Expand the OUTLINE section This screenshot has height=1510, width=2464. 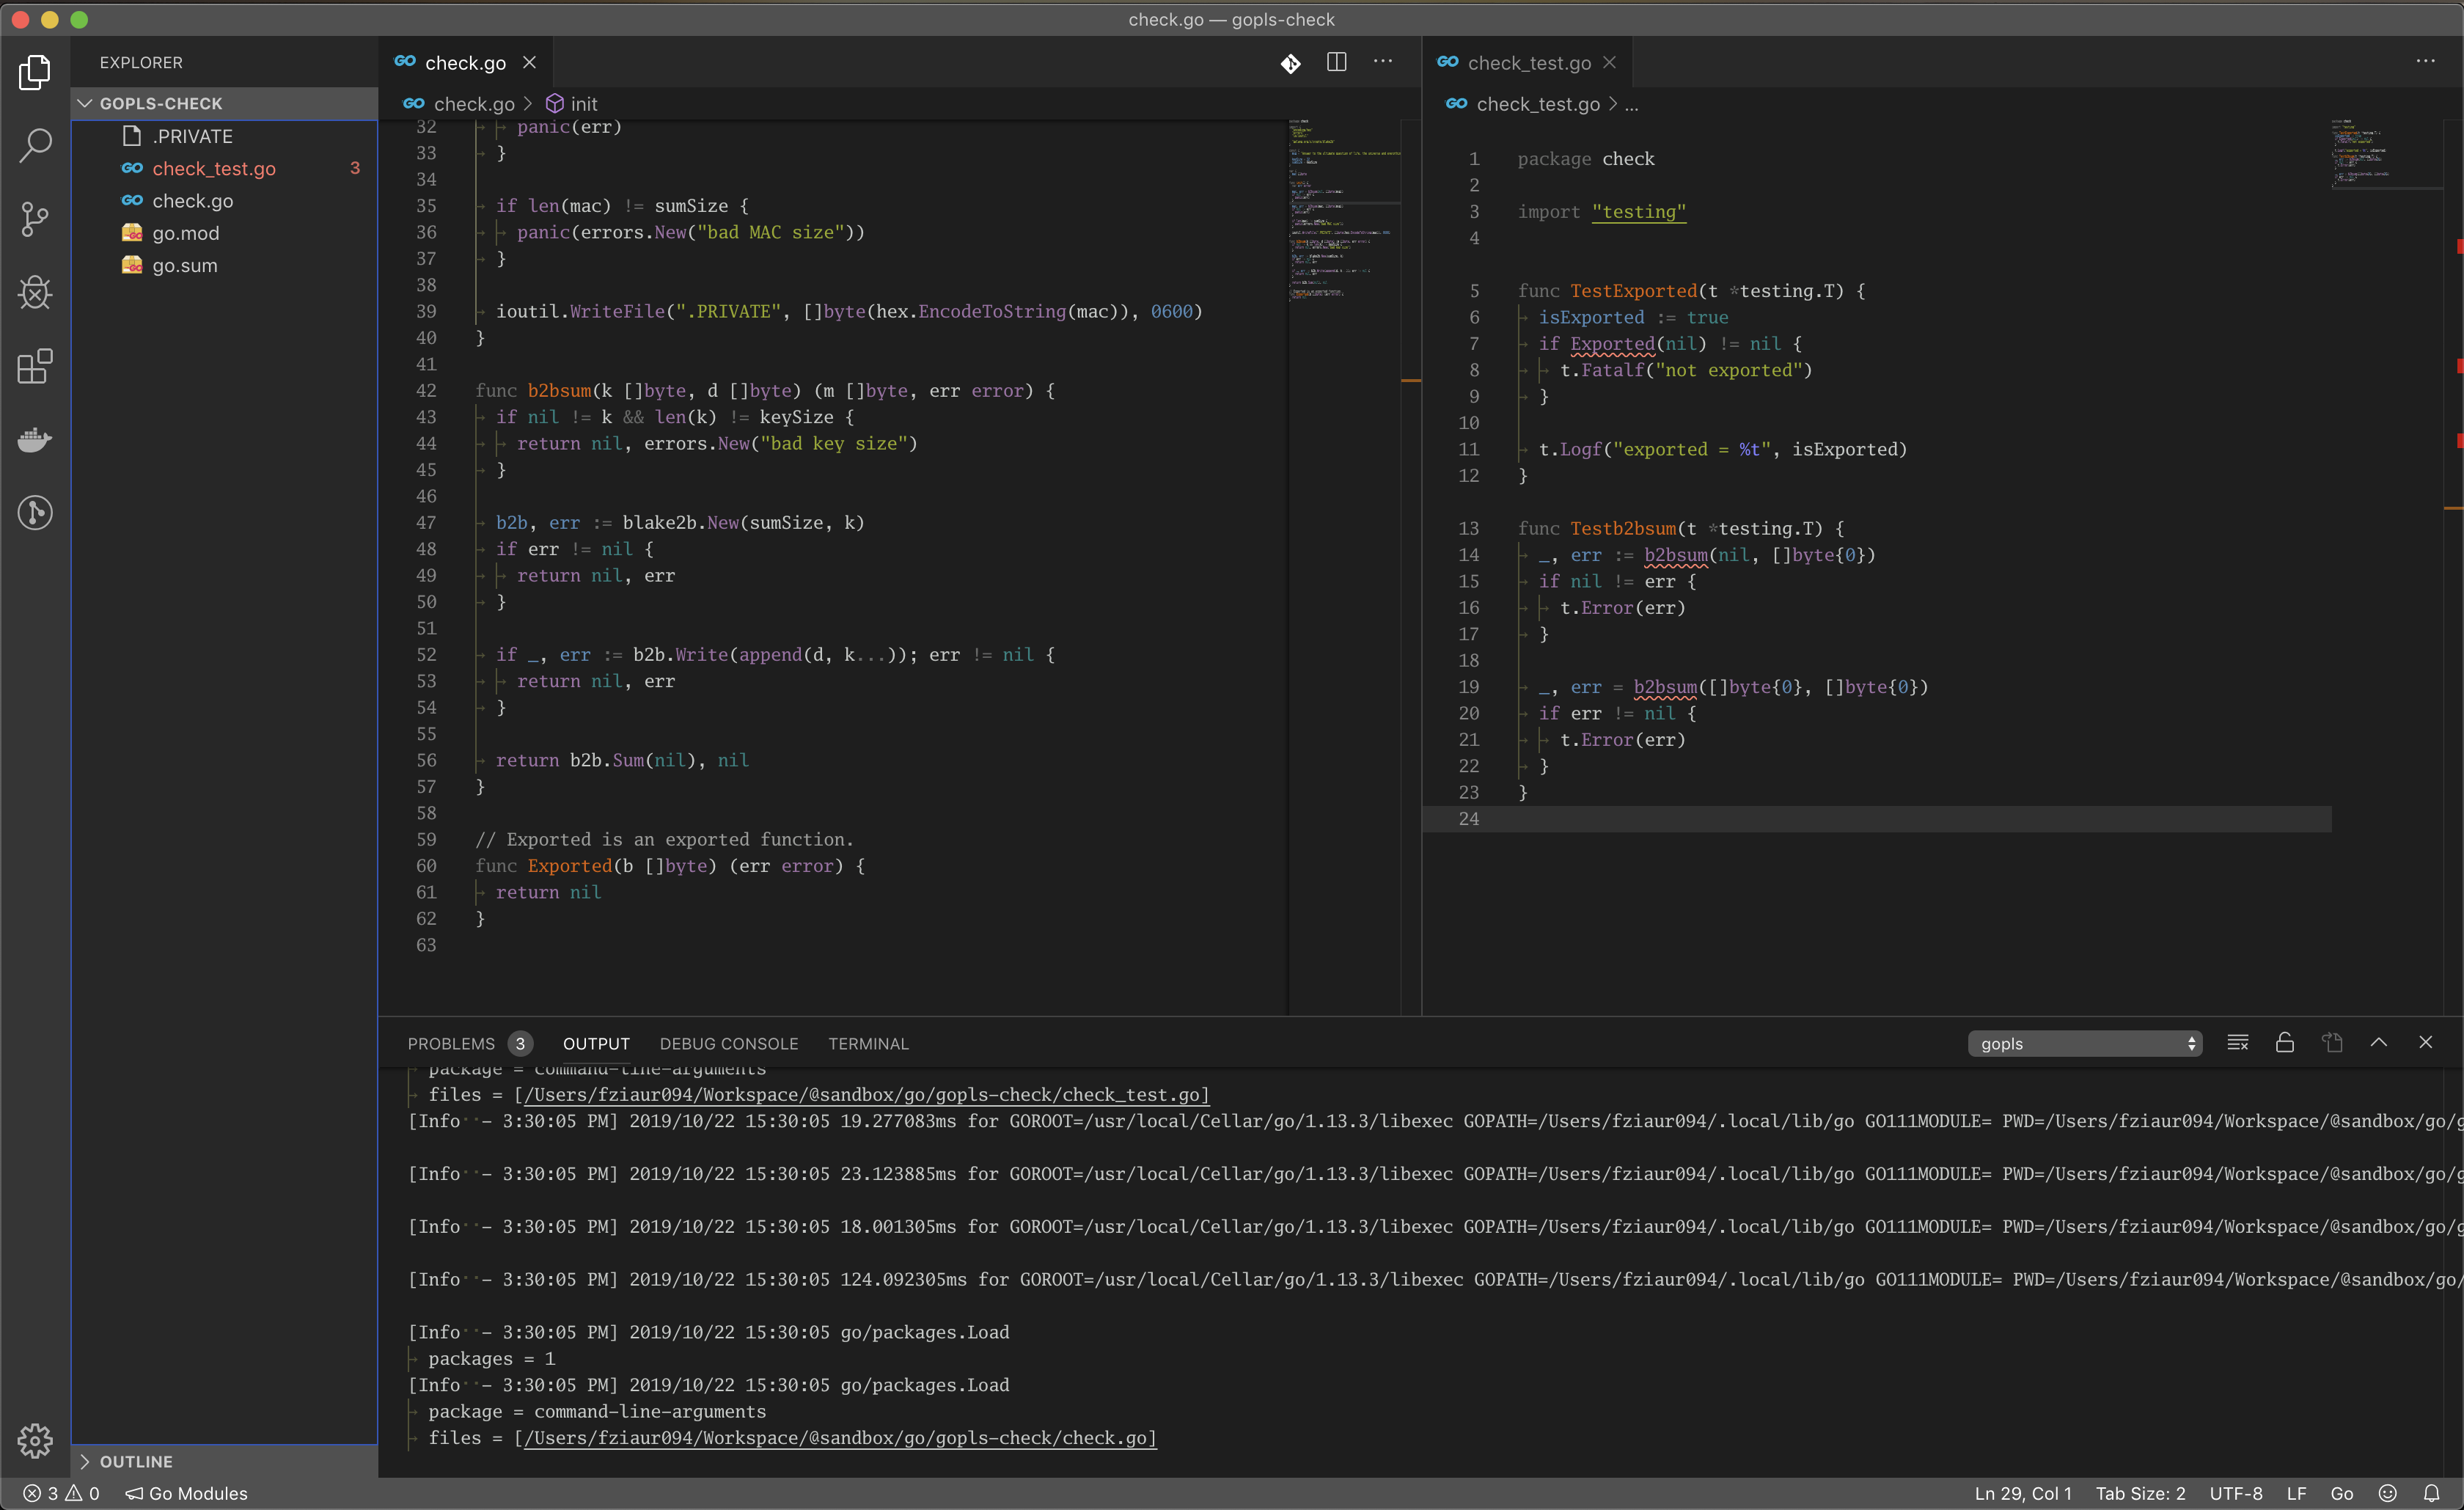136,1461
